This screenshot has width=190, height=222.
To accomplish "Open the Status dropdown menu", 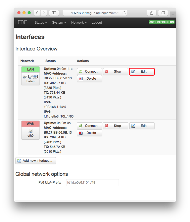I will tap(41, 23).
